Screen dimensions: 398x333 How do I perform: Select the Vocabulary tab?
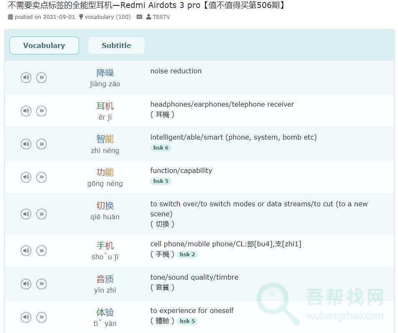(44, 45)
